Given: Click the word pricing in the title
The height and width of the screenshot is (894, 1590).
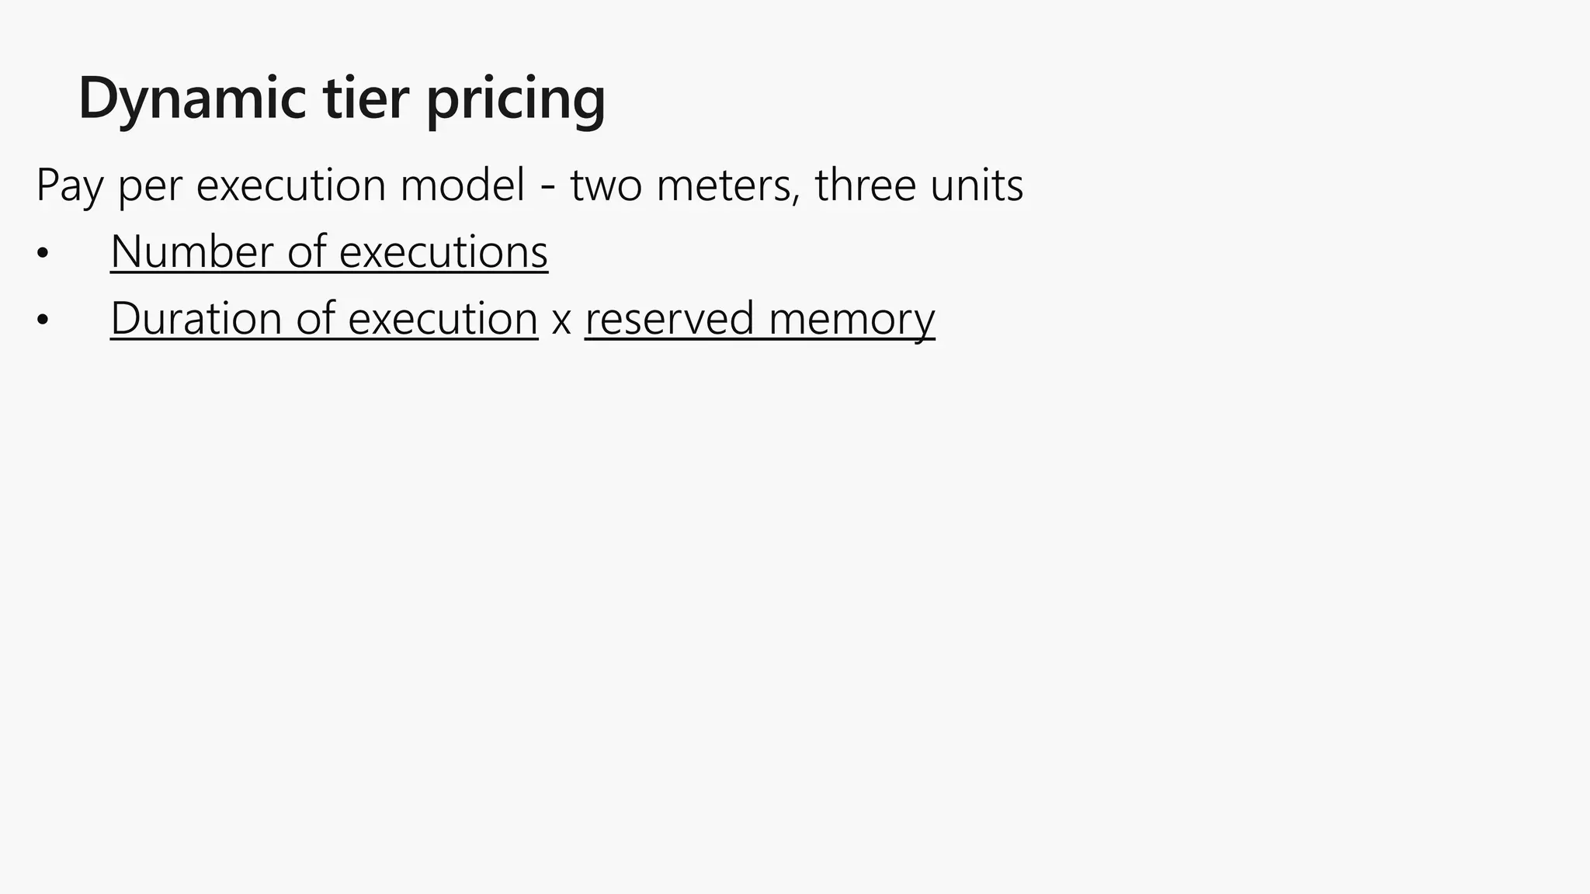Looking at the screenshot, I should tap(516, 102).
